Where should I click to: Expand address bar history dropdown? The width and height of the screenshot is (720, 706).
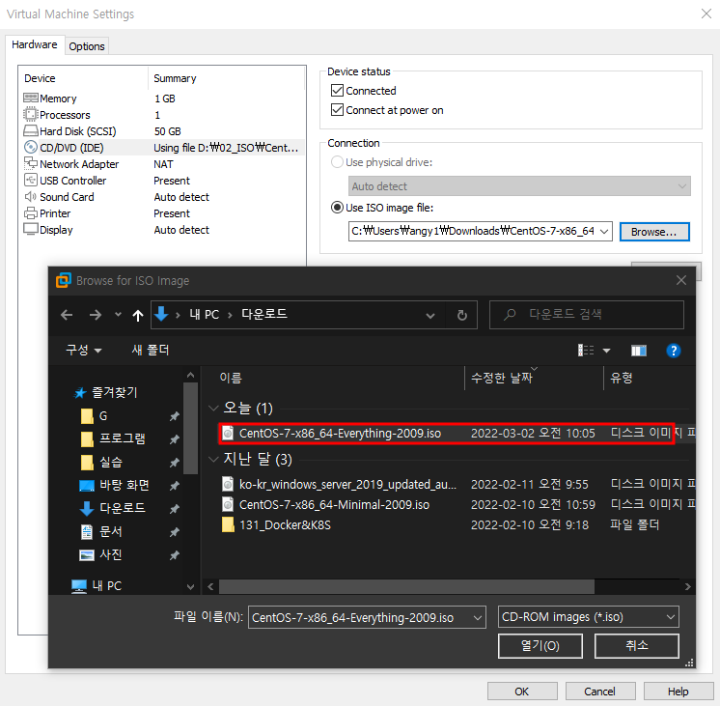pos(430,315)
